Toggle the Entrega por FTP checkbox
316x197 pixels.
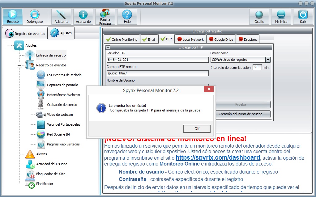point(108,48)
